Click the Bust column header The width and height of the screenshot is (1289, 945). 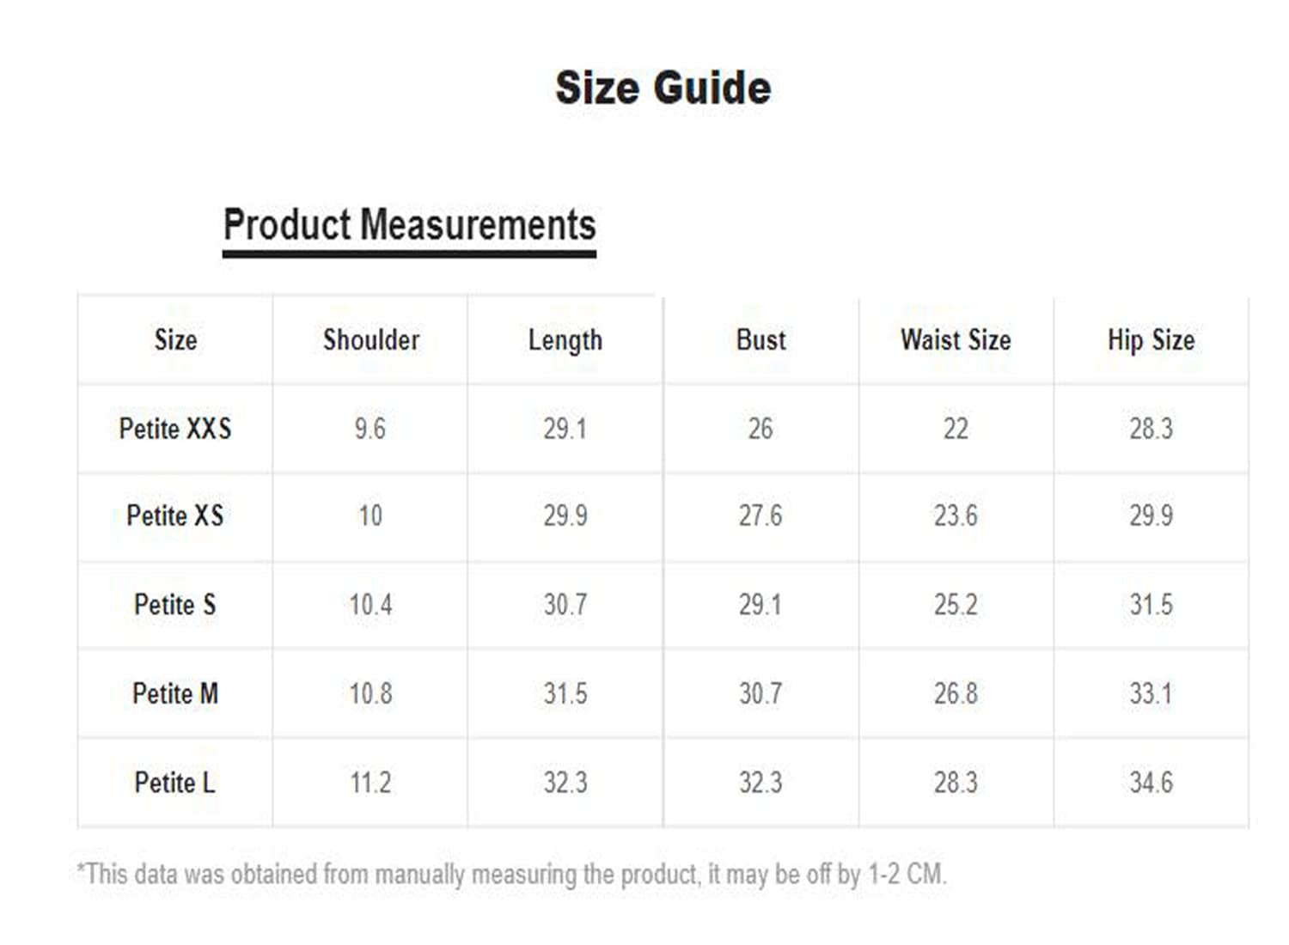tap(761, 340)
